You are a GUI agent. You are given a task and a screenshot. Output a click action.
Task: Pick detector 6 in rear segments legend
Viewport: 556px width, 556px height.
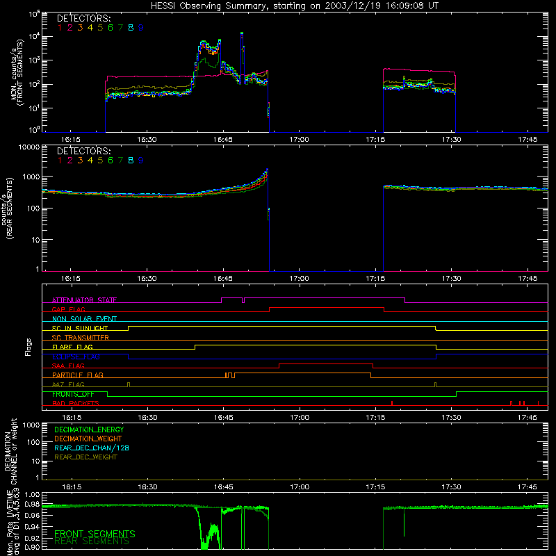pyautogui.click(x=111, y=161)
